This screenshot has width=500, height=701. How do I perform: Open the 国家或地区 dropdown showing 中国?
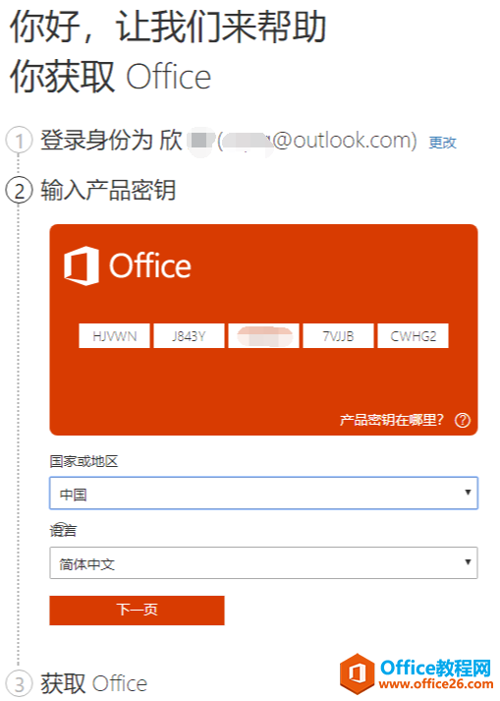(x=263, y=494)
